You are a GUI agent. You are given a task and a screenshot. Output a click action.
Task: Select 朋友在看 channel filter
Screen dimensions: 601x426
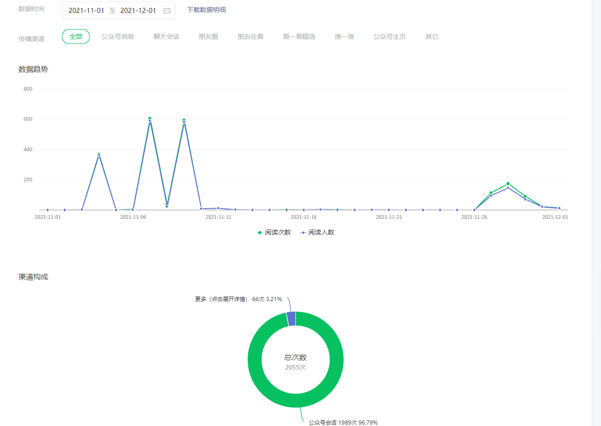[251, 37]
